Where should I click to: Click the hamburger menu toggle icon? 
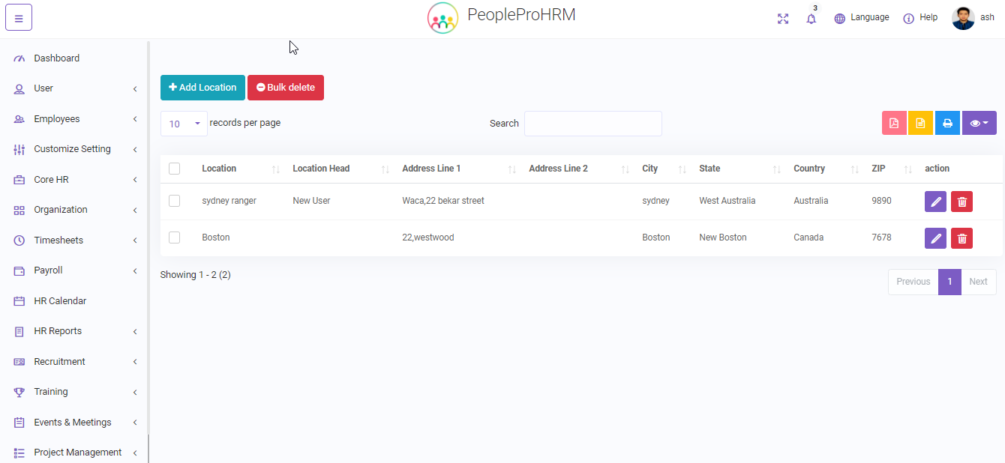click(x=19, y=18)
